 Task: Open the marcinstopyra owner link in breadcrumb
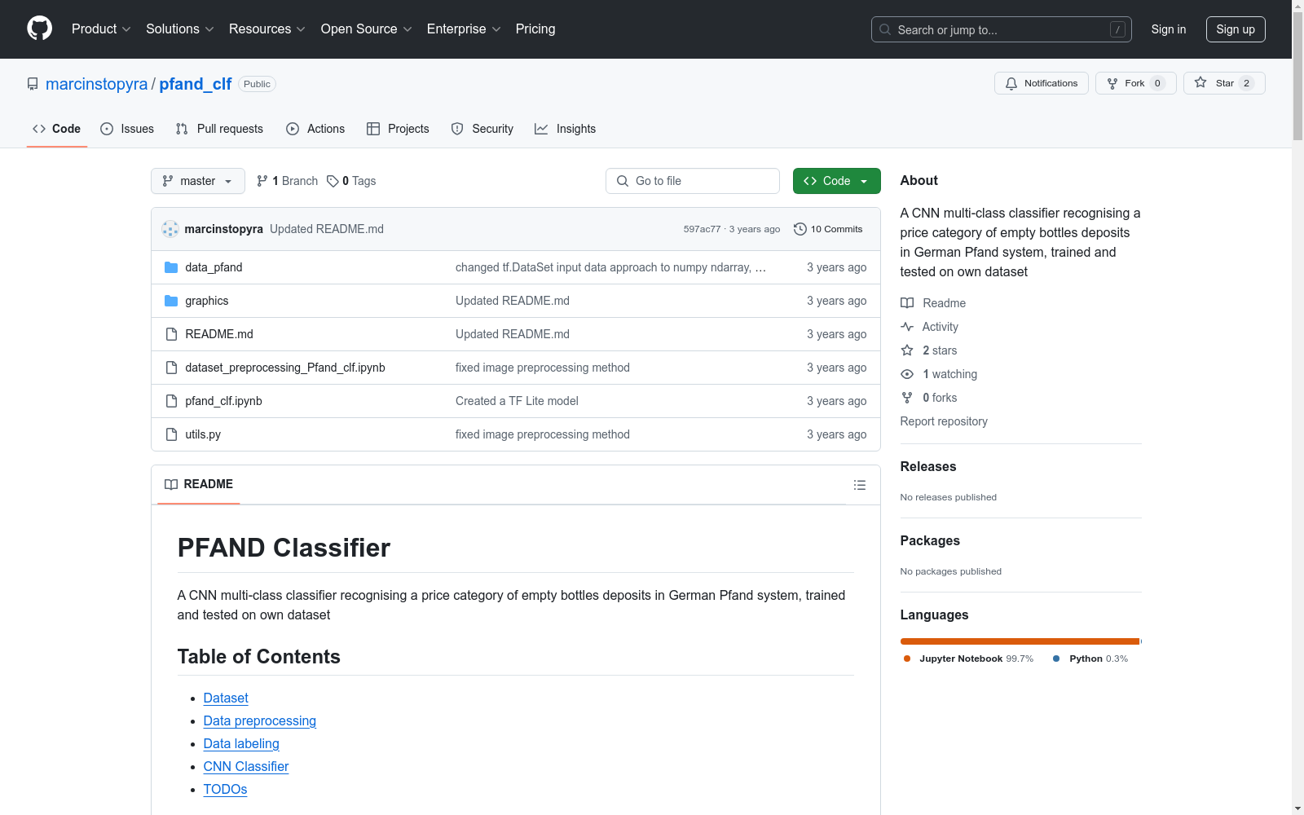96,84
